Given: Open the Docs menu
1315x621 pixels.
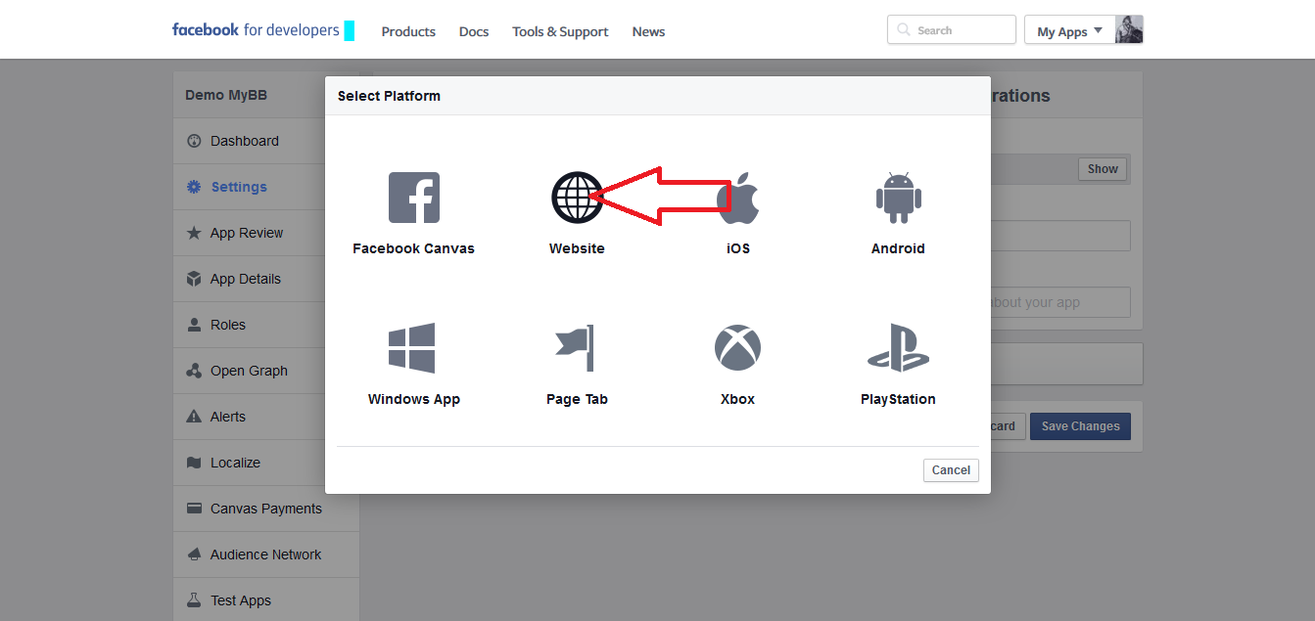Looking at the screenshot, I should coord(474,31).
